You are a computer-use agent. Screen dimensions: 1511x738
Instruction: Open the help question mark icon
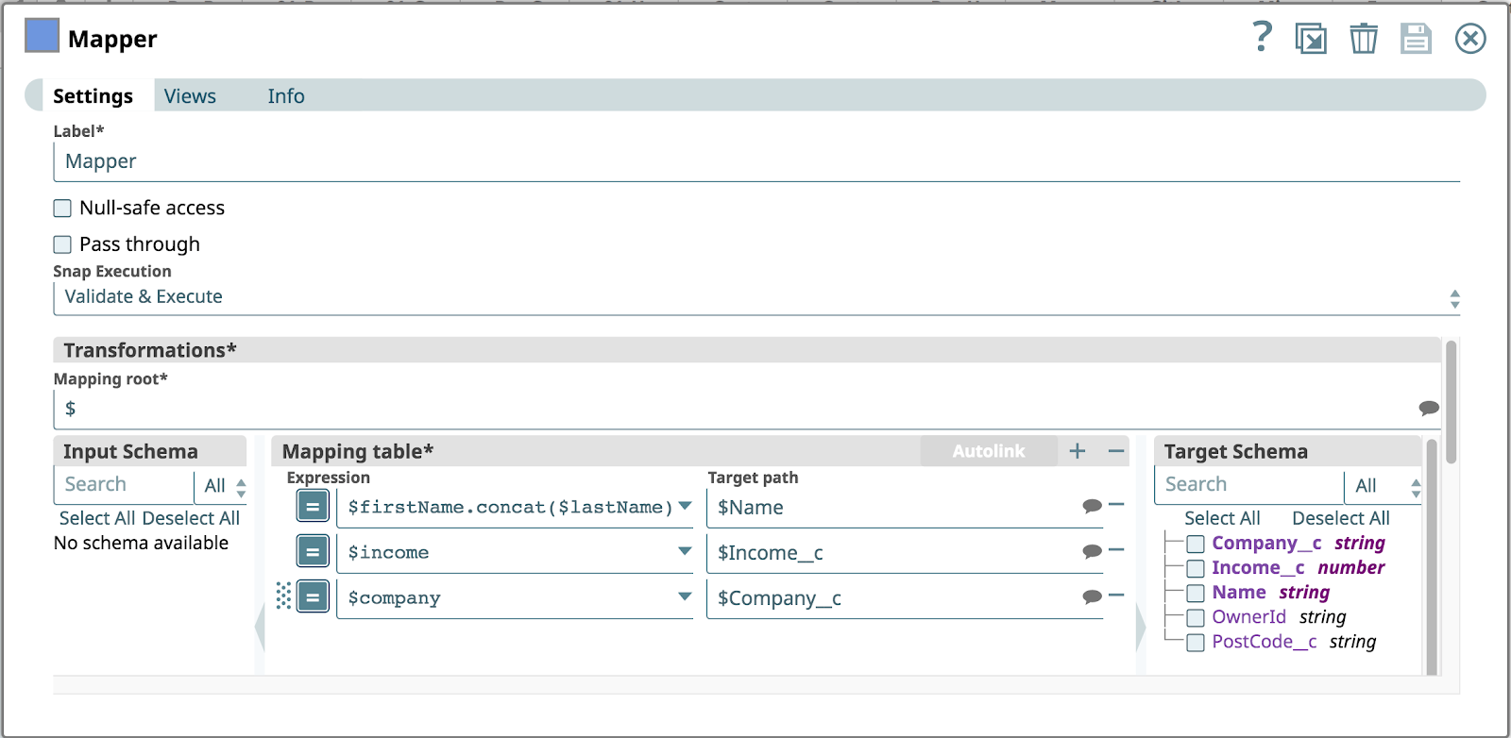point(1262,37)
